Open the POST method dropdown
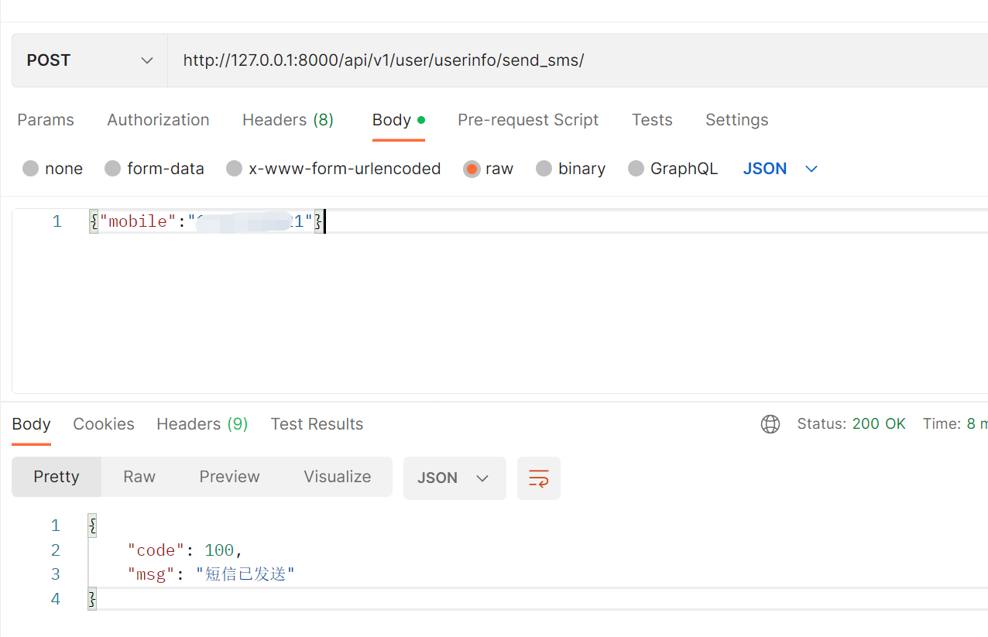Screen dimensions: 988x637 coord(90,60)
